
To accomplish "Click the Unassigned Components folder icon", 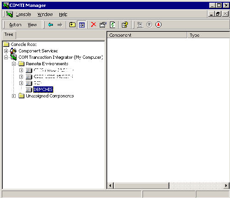I will point(21,96).
